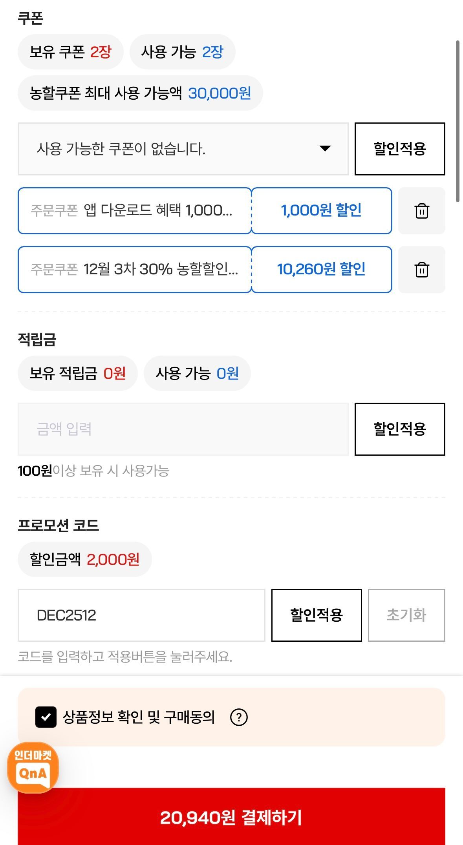The image size is (463, 845).
Task: Tap the 사용 가능 2장 chip
Action: pos(182,52)
